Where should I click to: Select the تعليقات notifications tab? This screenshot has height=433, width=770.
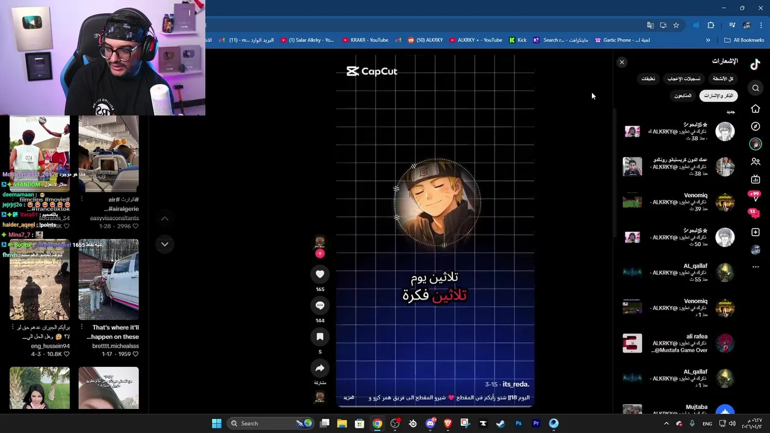click(x=648, y=79)
